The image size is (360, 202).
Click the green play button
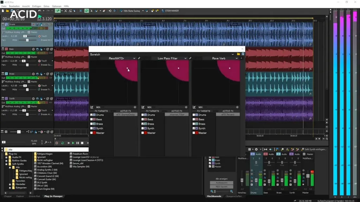tap(73, 143)
